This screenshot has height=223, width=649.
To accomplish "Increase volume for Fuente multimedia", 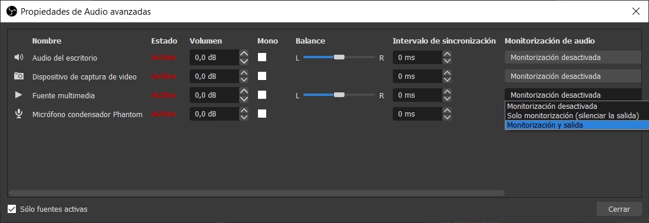I will click(244, 91).
